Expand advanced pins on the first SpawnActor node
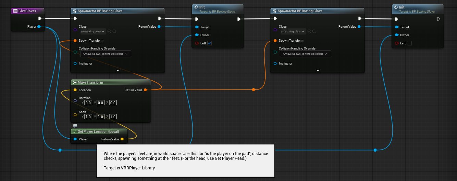This screenshot has width=457, height=181. [118, 70]
